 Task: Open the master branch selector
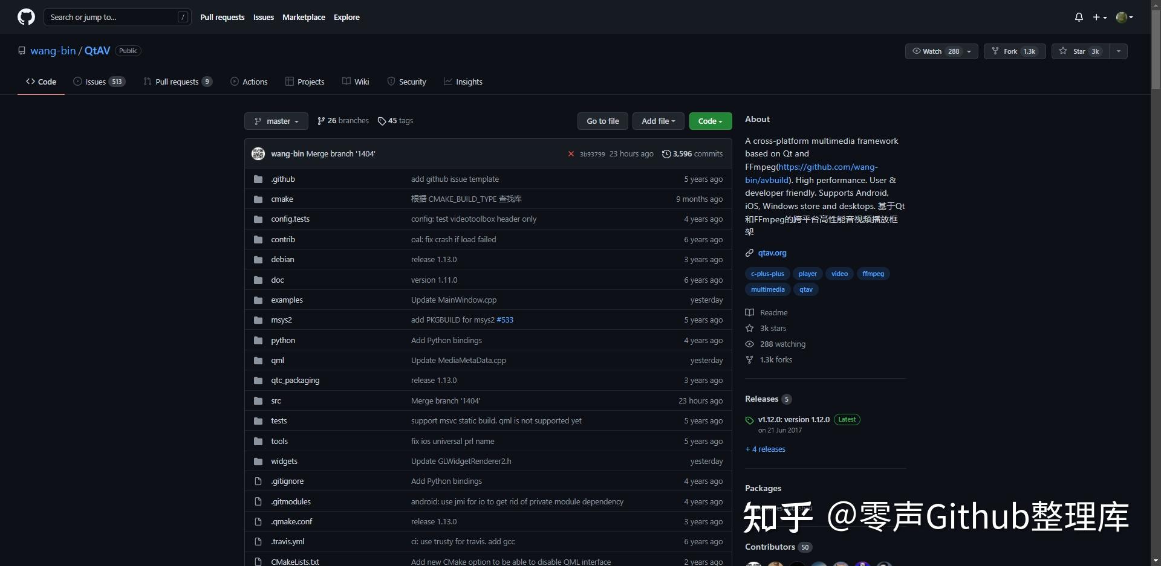pos(276,121)
